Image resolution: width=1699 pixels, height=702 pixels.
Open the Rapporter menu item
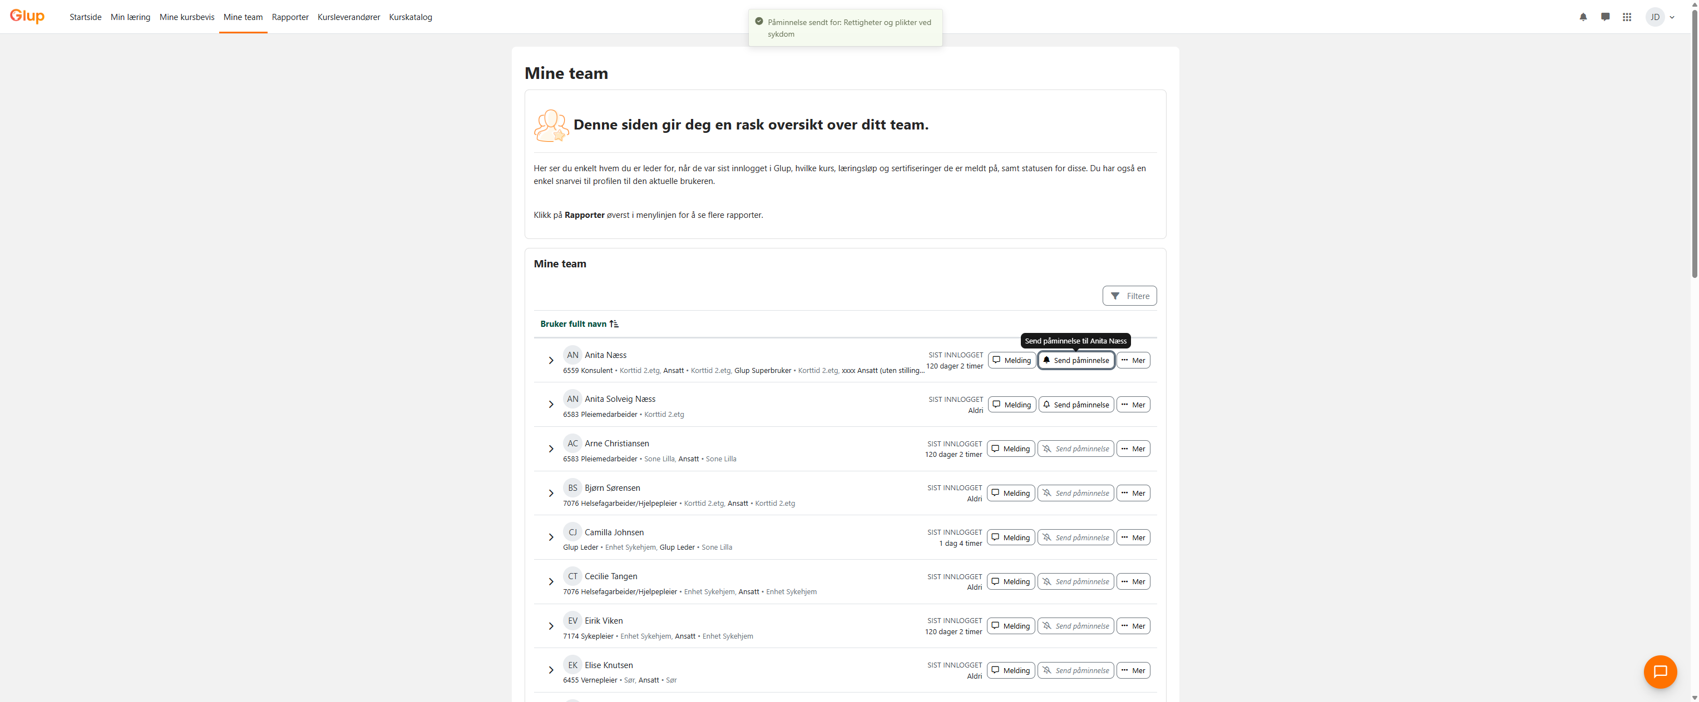pos(290,17)
